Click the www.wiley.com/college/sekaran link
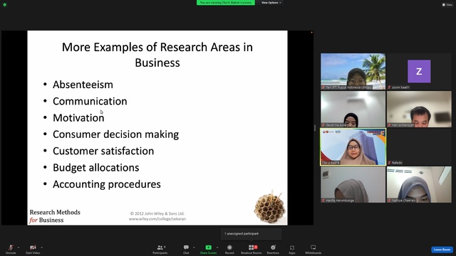Image resolution: width=456 pixels, height=256 pixels. (x=157, y=219)
